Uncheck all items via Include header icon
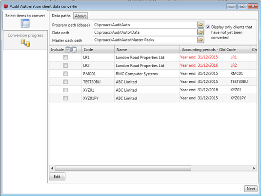261x196 pixels. tap(74, 49)
